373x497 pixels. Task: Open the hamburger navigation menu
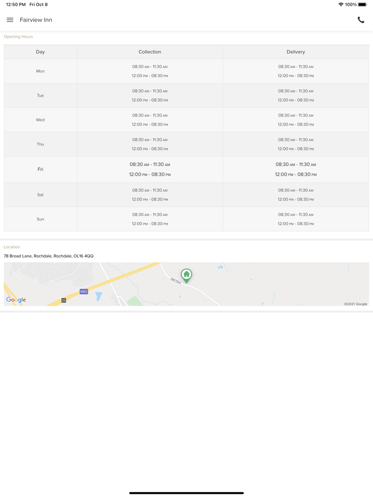(x=10, y=20)
